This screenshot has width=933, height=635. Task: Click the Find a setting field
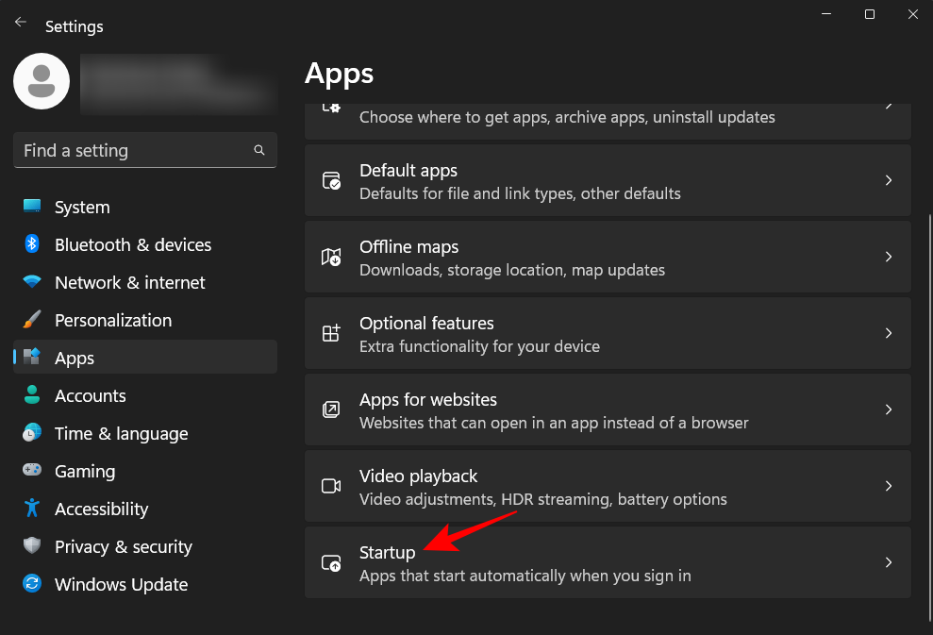[x=132, y=150]
